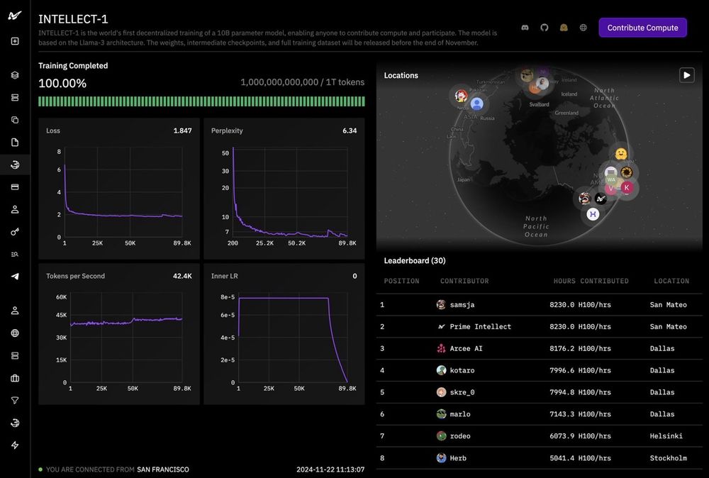709x478 pixels.
Task: Click the Loss value '1.847'
Action: click(183, 130)
